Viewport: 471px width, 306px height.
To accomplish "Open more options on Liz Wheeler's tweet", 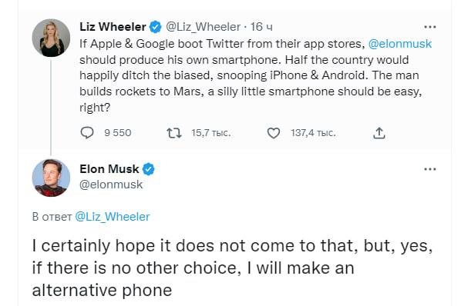I will pos(430,27).
